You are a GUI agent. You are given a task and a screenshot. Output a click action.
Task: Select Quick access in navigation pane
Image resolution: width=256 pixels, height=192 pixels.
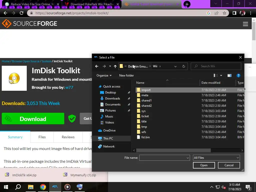pos(112,86)
